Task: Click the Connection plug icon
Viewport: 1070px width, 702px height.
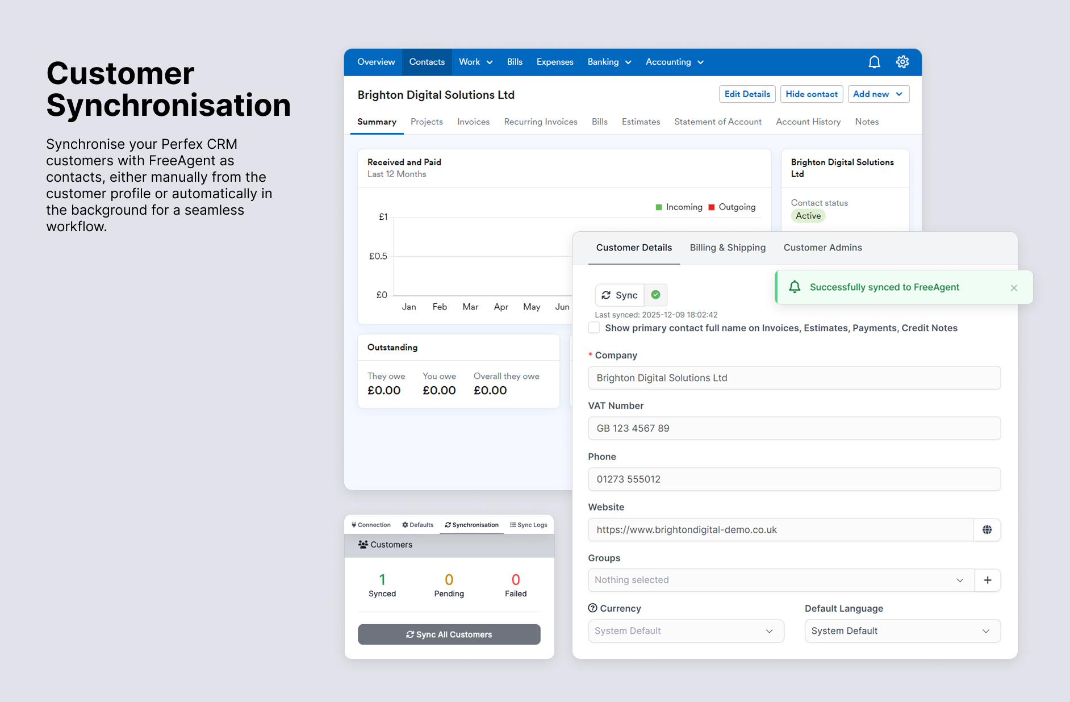Action: 354,524
